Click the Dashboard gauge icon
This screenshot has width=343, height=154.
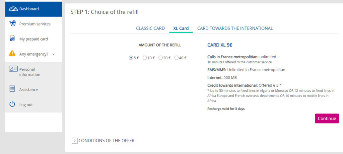[x=13, y=9]
